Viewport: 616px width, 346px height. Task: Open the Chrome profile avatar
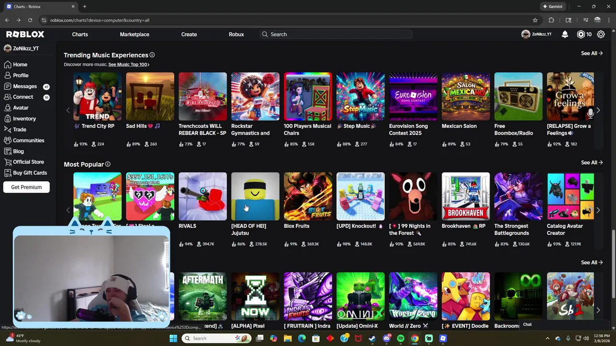pyautogui.click(x=597, y=20)
